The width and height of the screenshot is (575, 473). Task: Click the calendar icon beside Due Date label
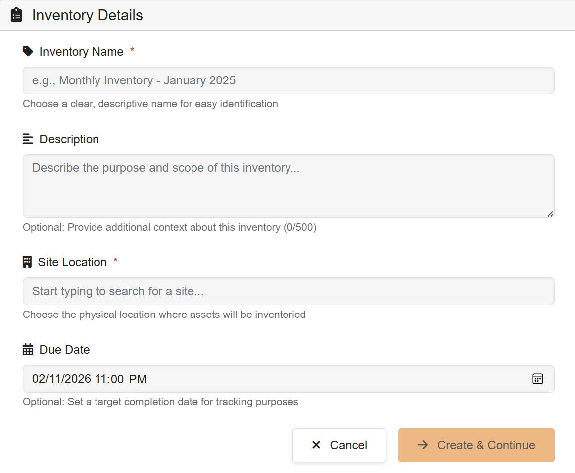(28, 349)
